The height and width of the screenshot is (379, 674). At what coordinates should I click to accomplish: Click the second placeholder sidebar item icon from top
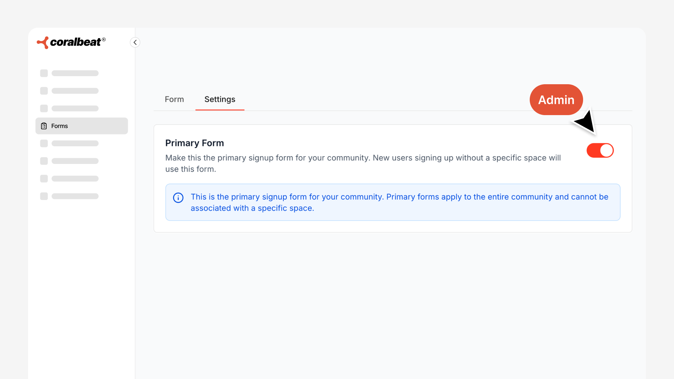click(x=44, y=91)
